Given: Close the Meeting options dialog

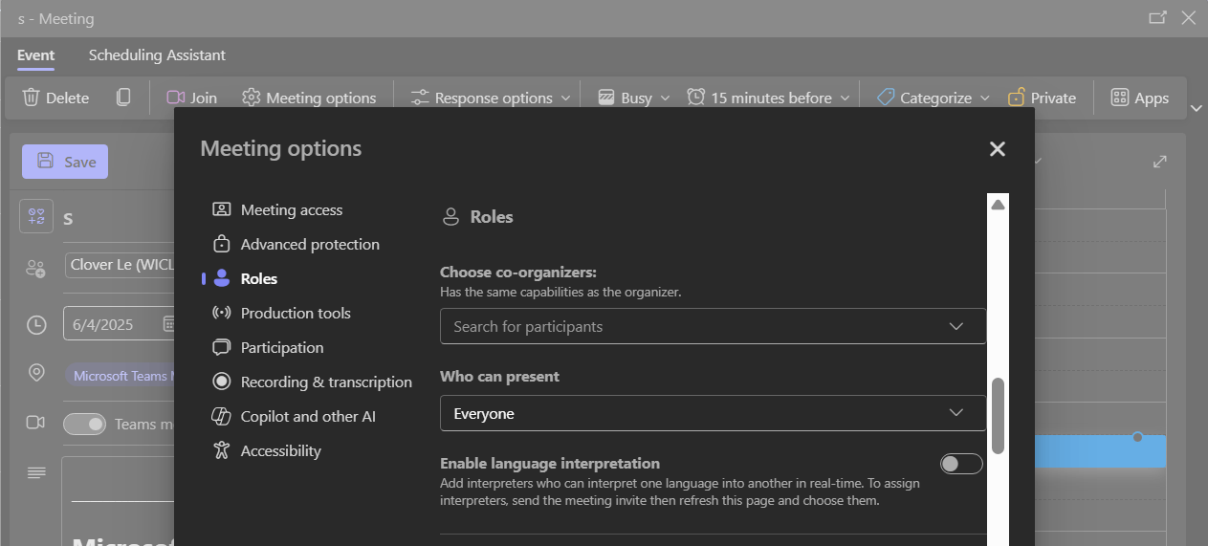Looking at the screenshot, I should [998, 148].
